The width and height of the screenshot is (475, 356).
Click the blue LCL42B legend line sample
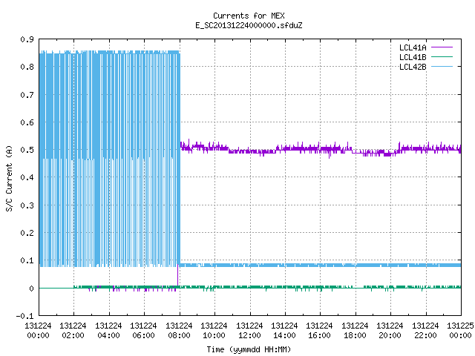pyautogui.click(x=442, y=67)
